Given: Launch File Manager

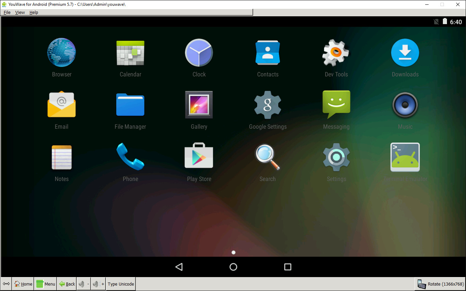Looking at the screenshot, I should tap(130, 105).
